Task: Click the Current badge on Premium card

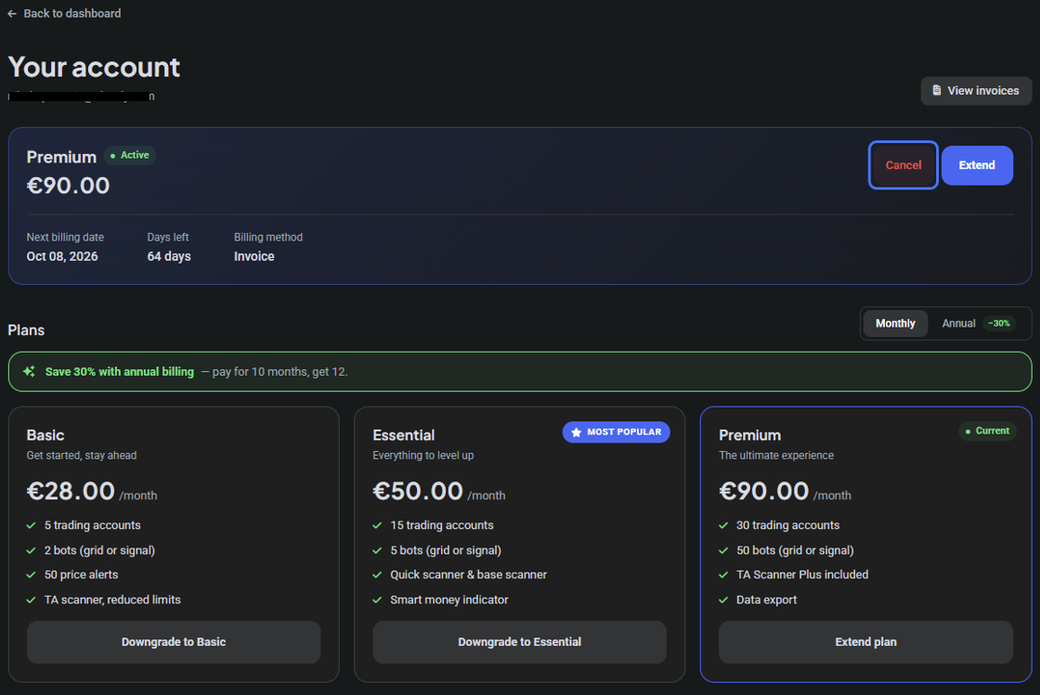Action: (x=987, y=431)
